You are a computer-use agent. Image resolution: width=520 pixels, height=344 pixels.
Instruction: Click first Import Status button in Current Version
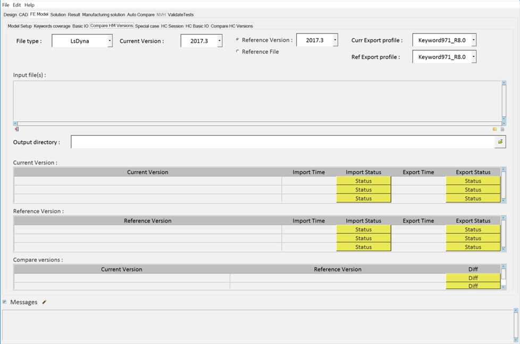pos(364,181)
